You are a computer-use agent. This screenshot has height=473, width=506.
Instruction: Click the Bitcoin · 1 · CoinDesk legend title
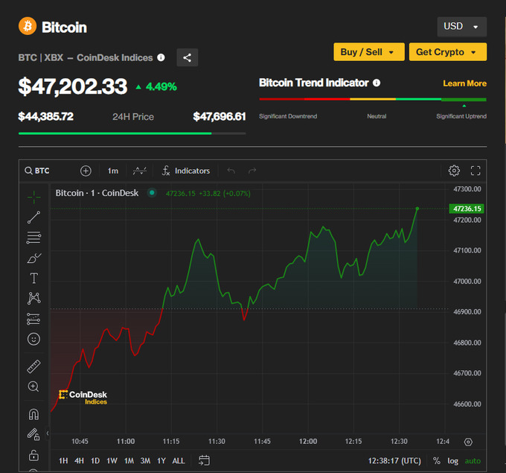(97, 193)
